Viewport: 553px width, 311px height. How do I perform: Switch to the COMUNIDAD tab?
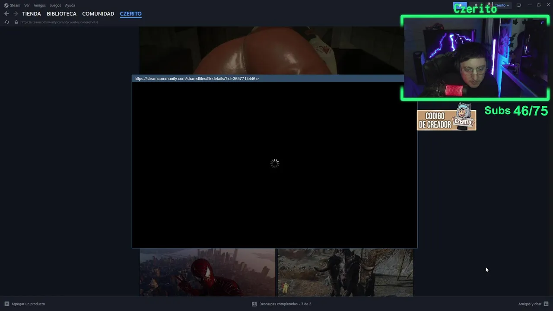pyautogui.click(x=98, y=14)
